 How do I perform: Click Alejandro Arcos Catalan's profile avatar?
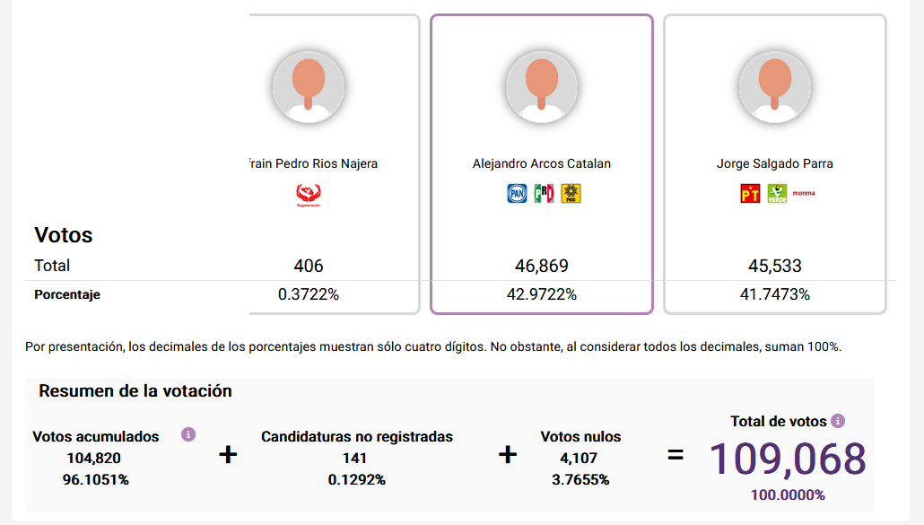click(541, 86)
